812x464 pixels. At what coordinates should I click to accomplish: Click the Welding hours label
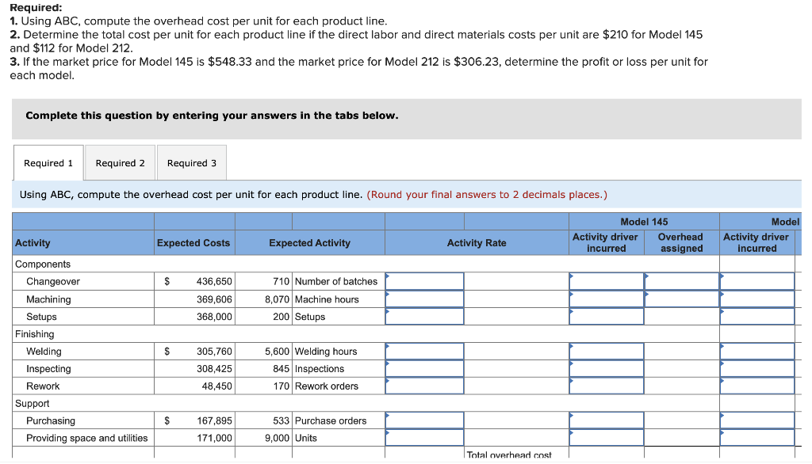(x=326, y=352)
